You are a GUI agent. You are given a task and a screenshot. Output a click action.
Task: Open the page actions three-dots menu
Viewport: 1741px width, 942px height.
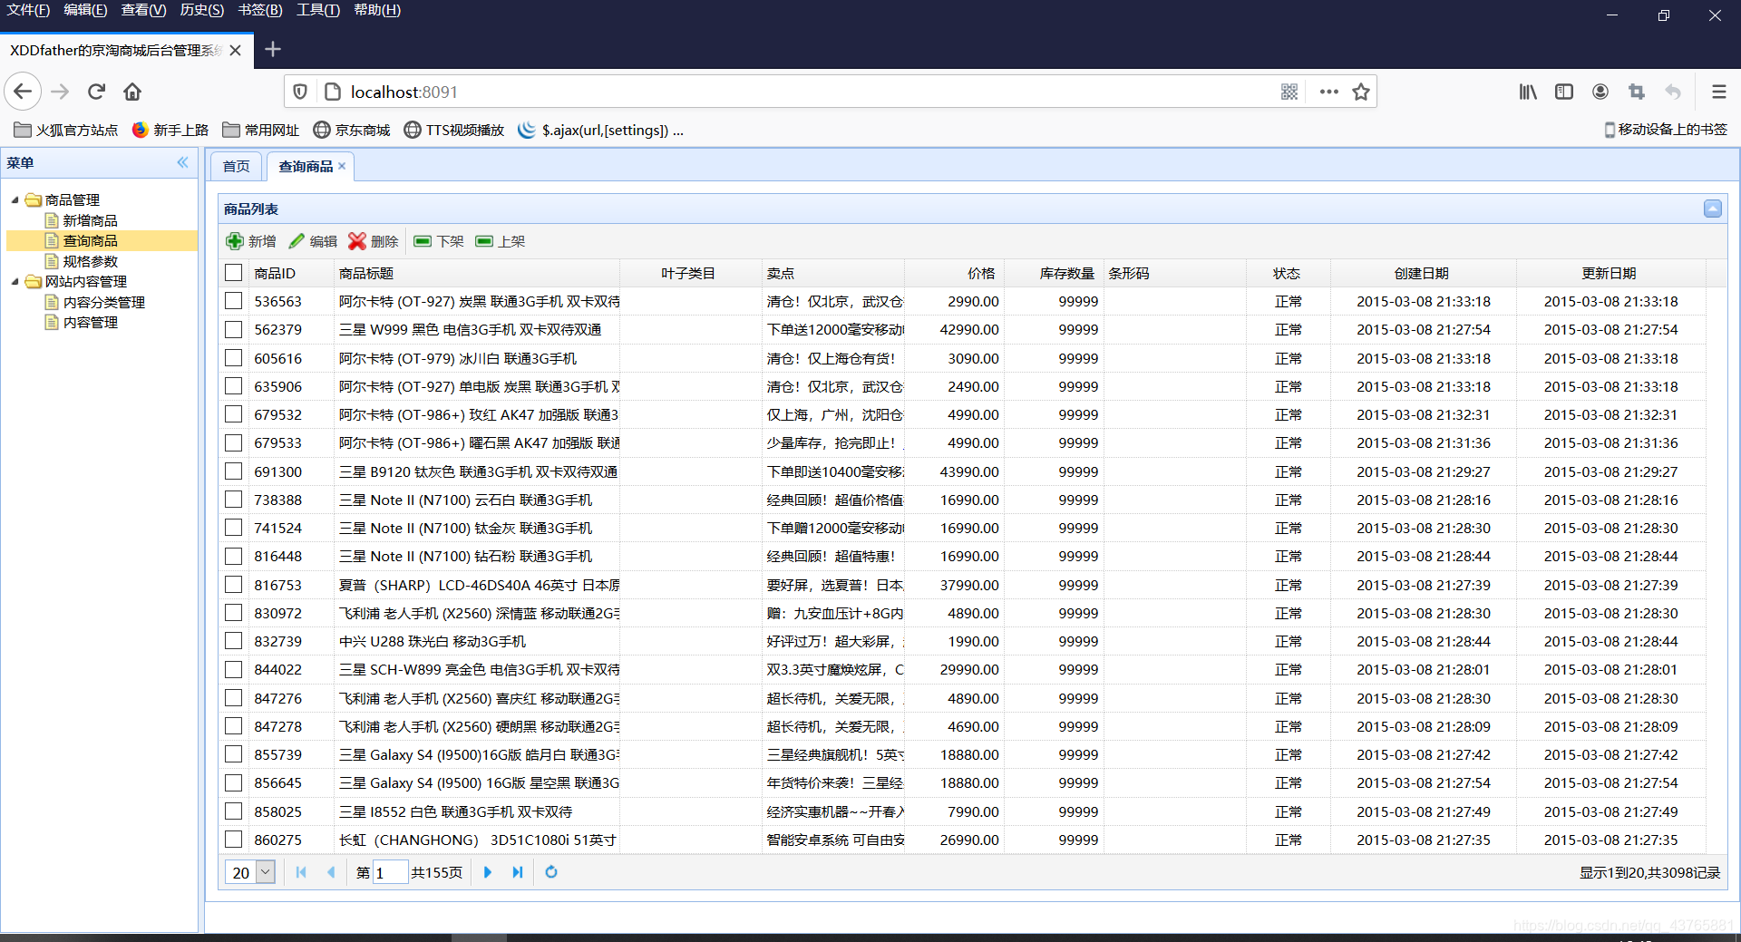1328,92
